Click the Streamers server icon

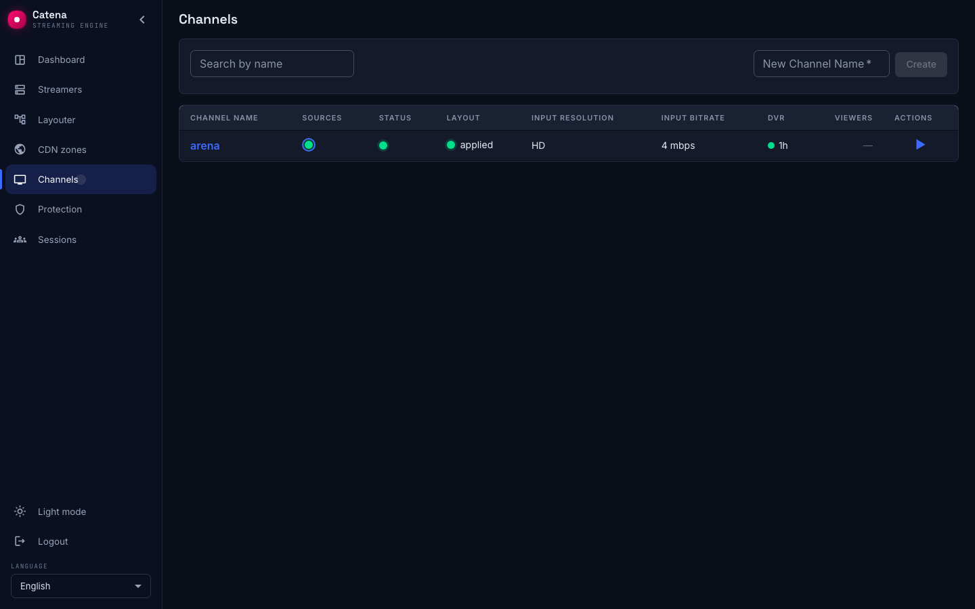[20, 89]
